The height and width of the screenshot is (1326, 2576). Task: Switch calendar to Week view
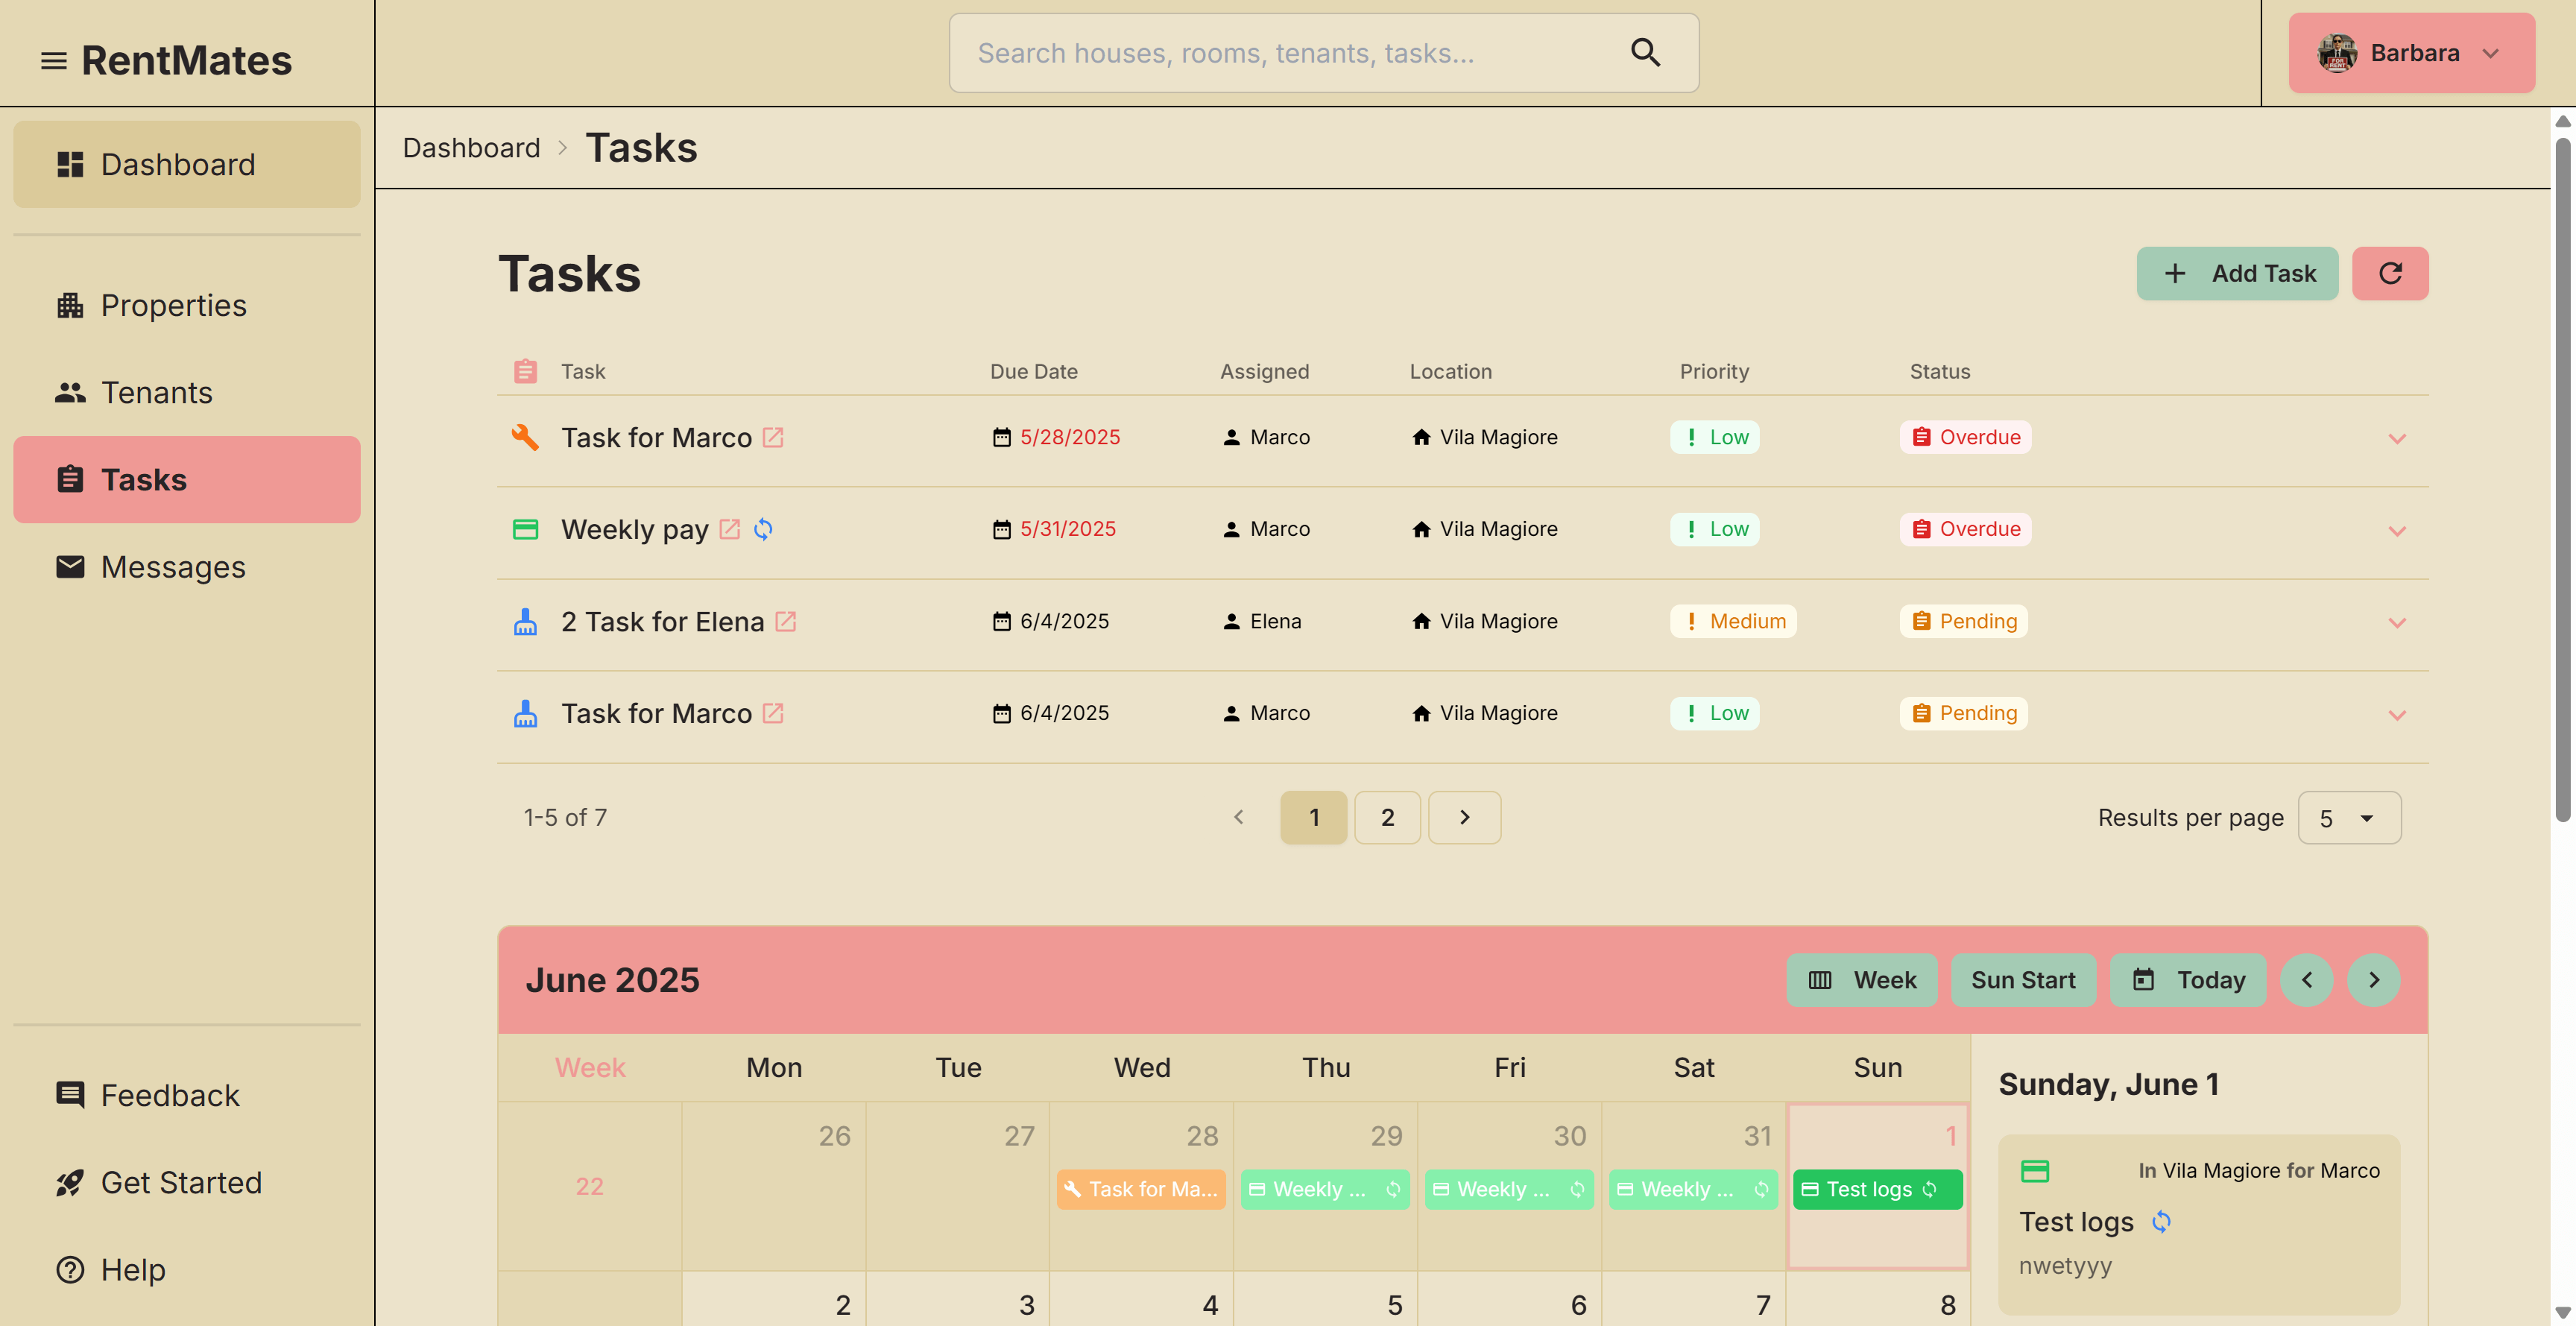tap(1862, 980)
